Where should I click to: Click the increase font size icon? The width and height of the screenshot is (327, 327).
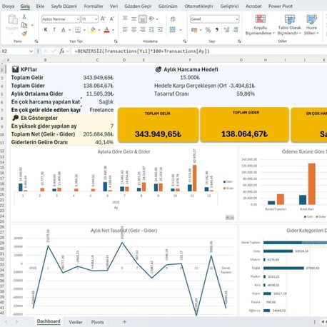(x=103, y=19)
